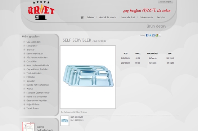The image size is (198, 131).
Task: Switch language to Türkçe
Action: (162, 2)
